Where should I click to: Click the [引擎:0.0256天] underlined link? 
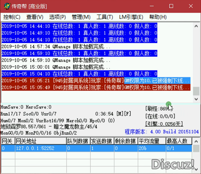coord(164,124)
